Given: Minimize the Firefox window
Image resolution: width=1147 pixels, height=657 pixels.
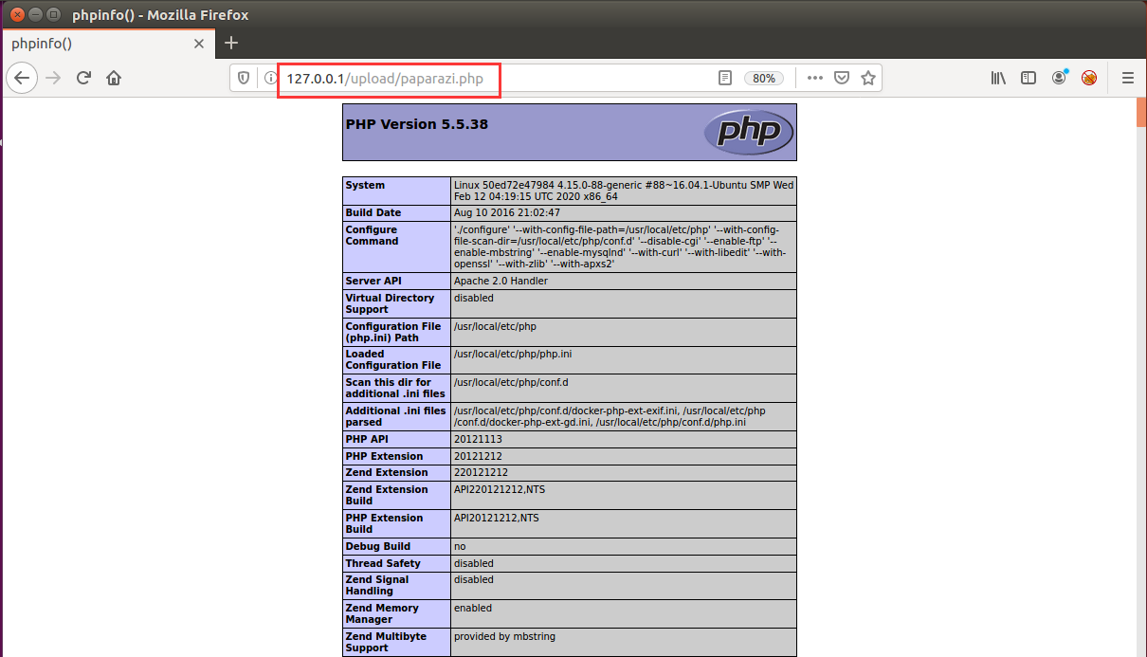Looking at the screenshot, I should coord(35,14).
